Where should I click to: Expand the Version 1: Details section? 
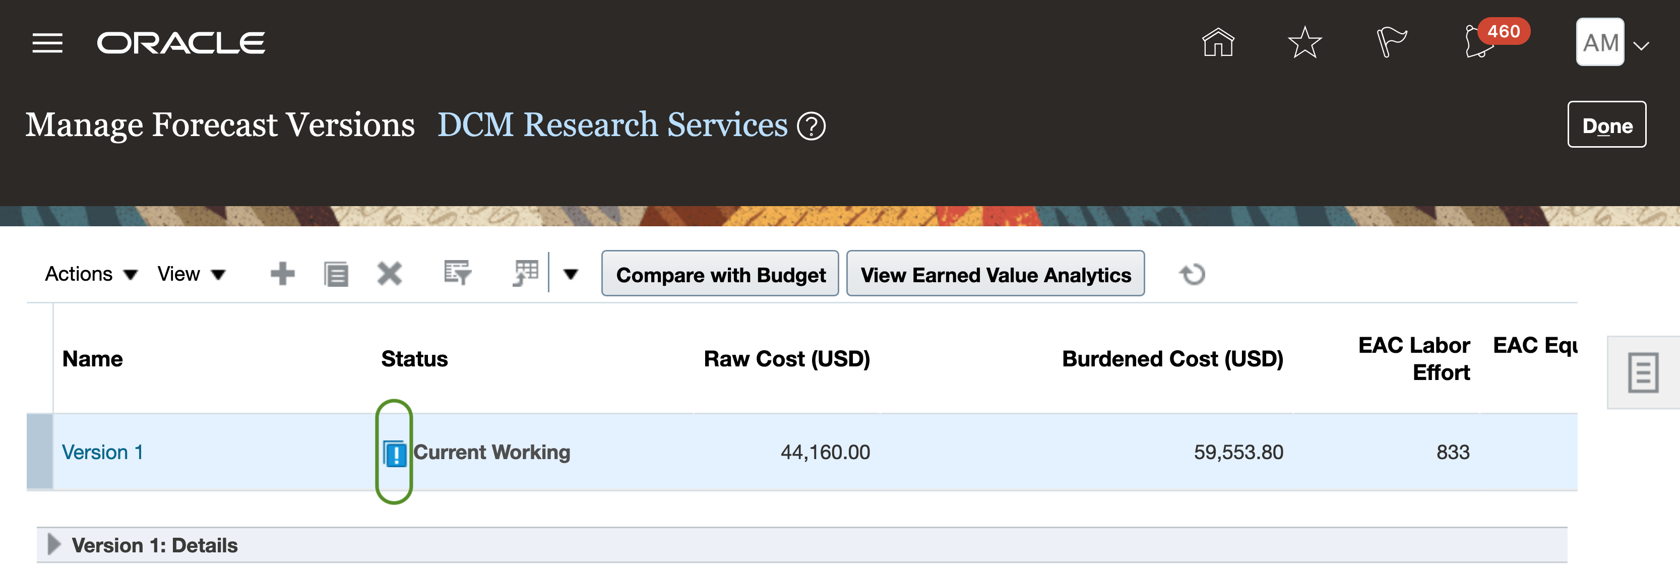tap(54, 544)
